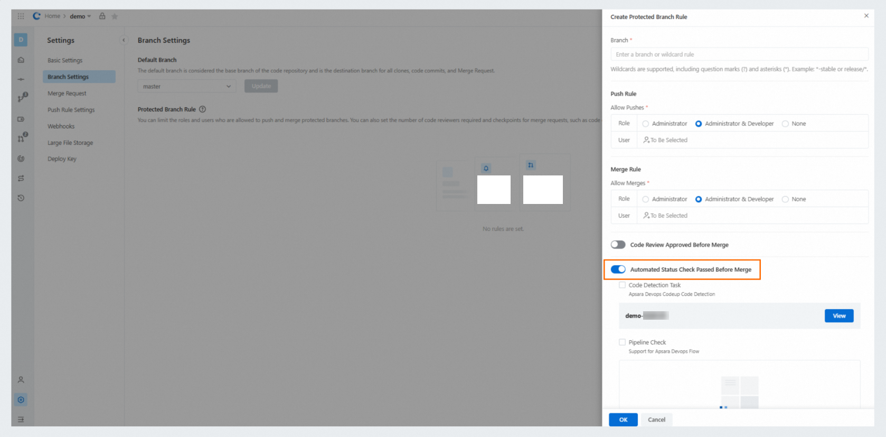Click Merge Rule To Be Selected user icon
This screenshot has height=437, width=886.
click(646, 216)
